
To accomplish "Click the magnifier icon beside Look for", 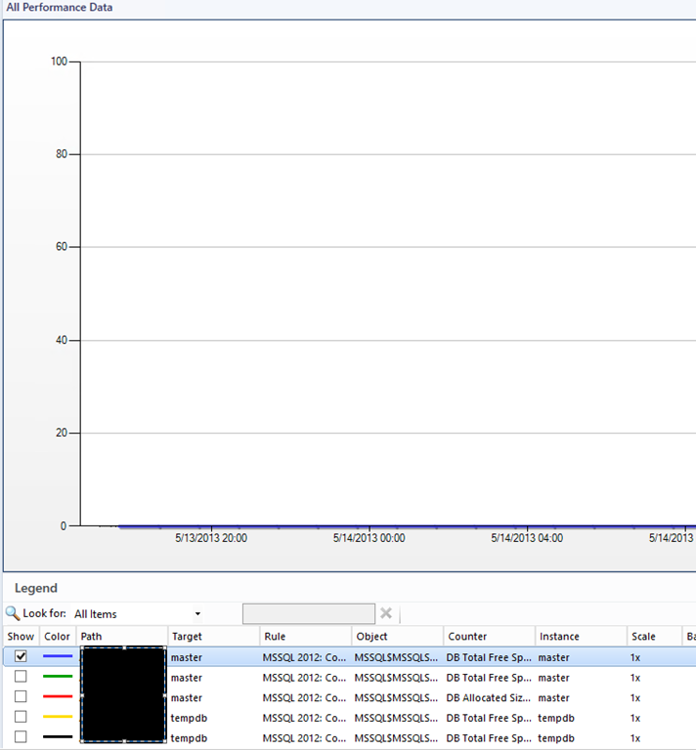I will pos(12,613).
